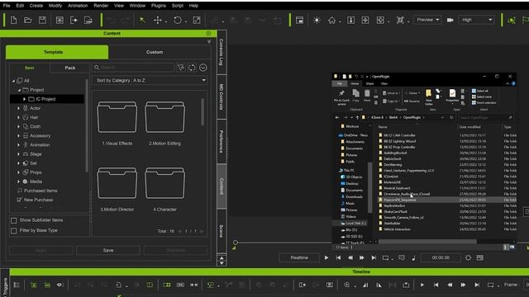Viewport: 529px width, 297px height.
Task: Open the High quality dropdown
Action: (477, 20)
